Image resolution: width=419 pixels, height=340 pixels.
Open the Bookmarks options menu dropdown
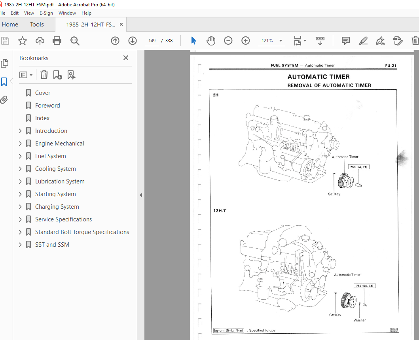point(26,75)
